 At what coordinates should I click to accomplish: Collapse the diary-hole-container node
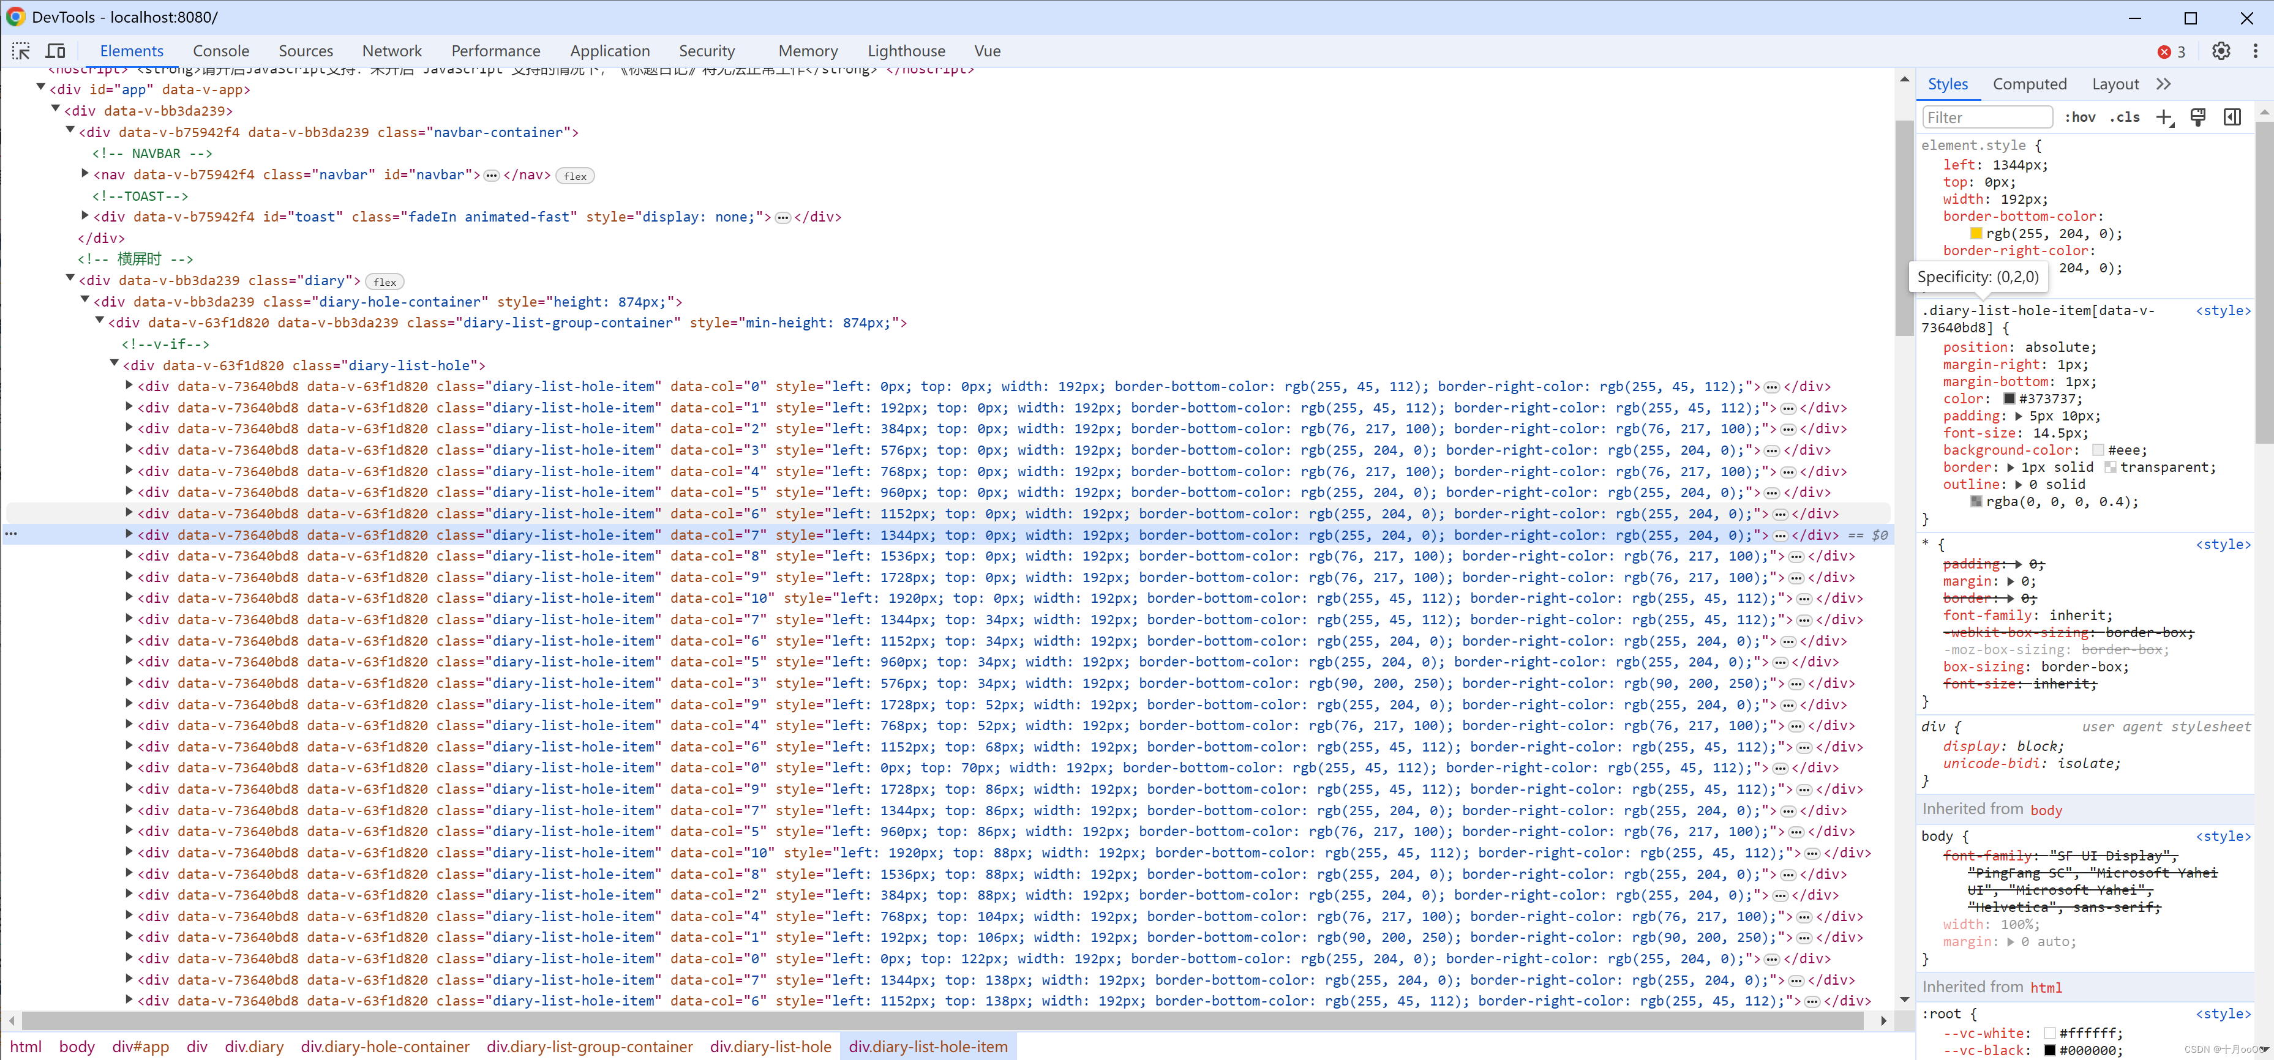(84, 300)
